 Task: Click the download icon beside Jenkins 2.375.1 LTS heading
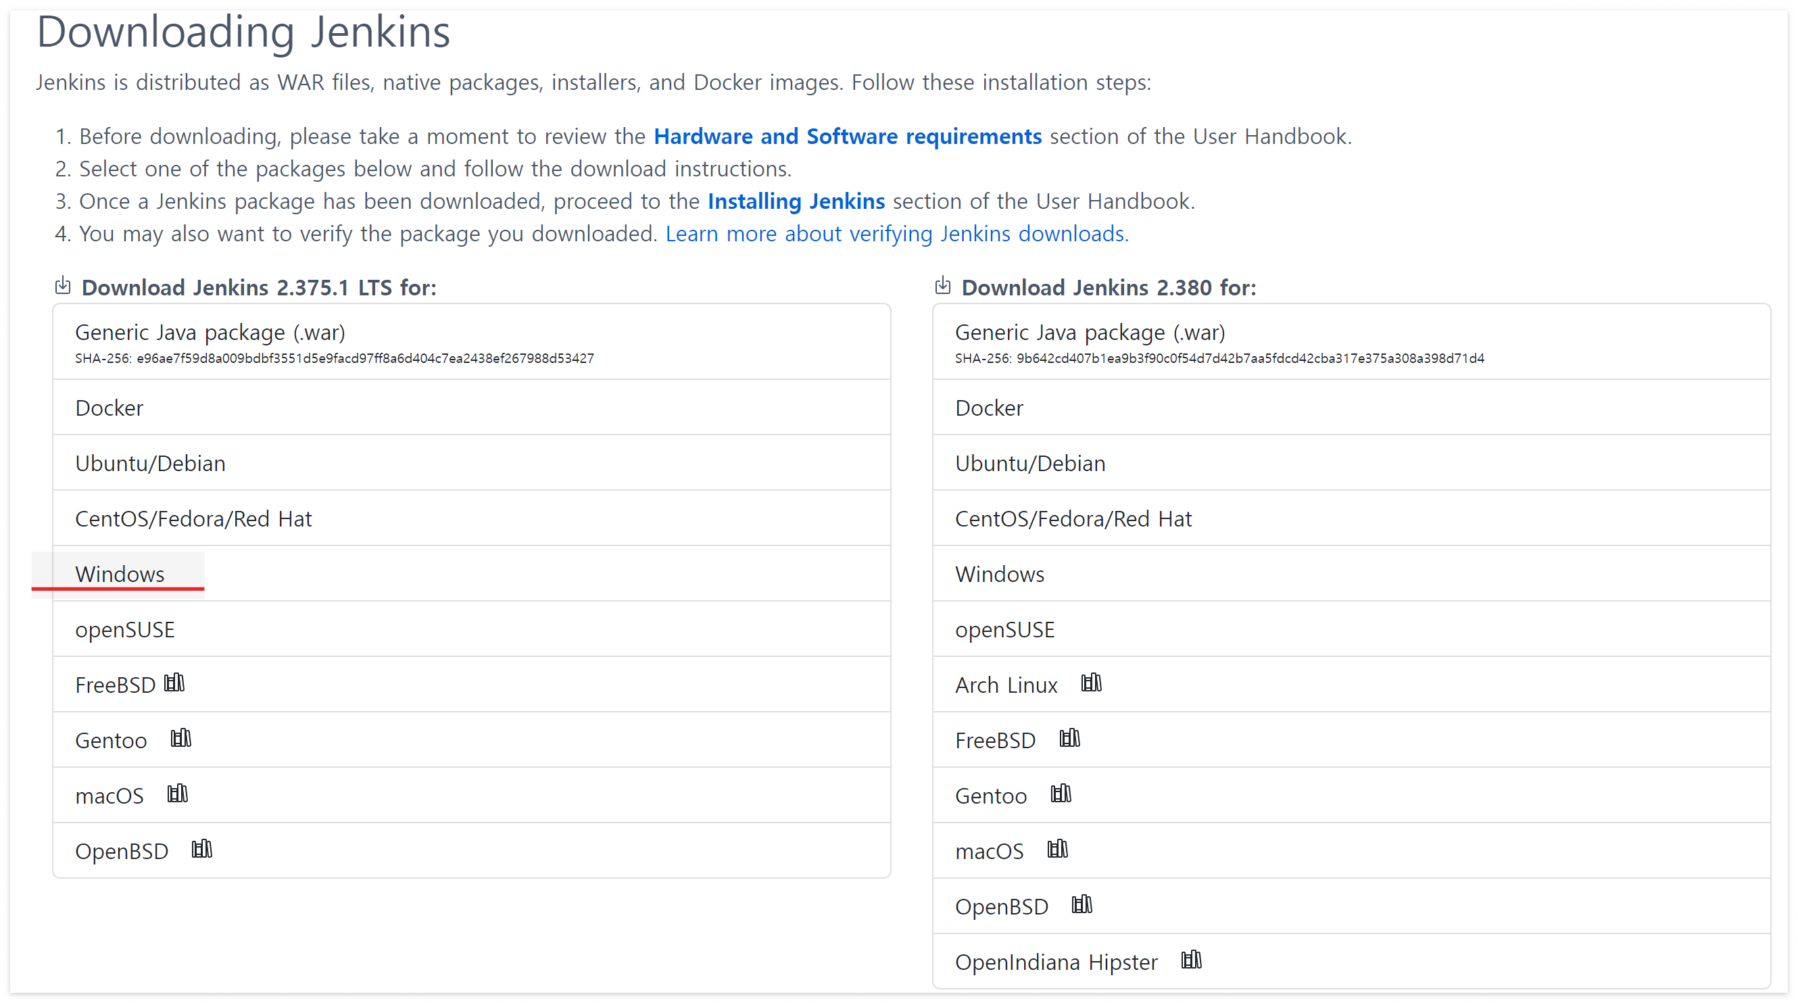pos(63,285)
